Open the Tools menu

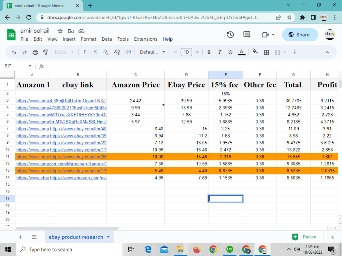tap(123, 39)
